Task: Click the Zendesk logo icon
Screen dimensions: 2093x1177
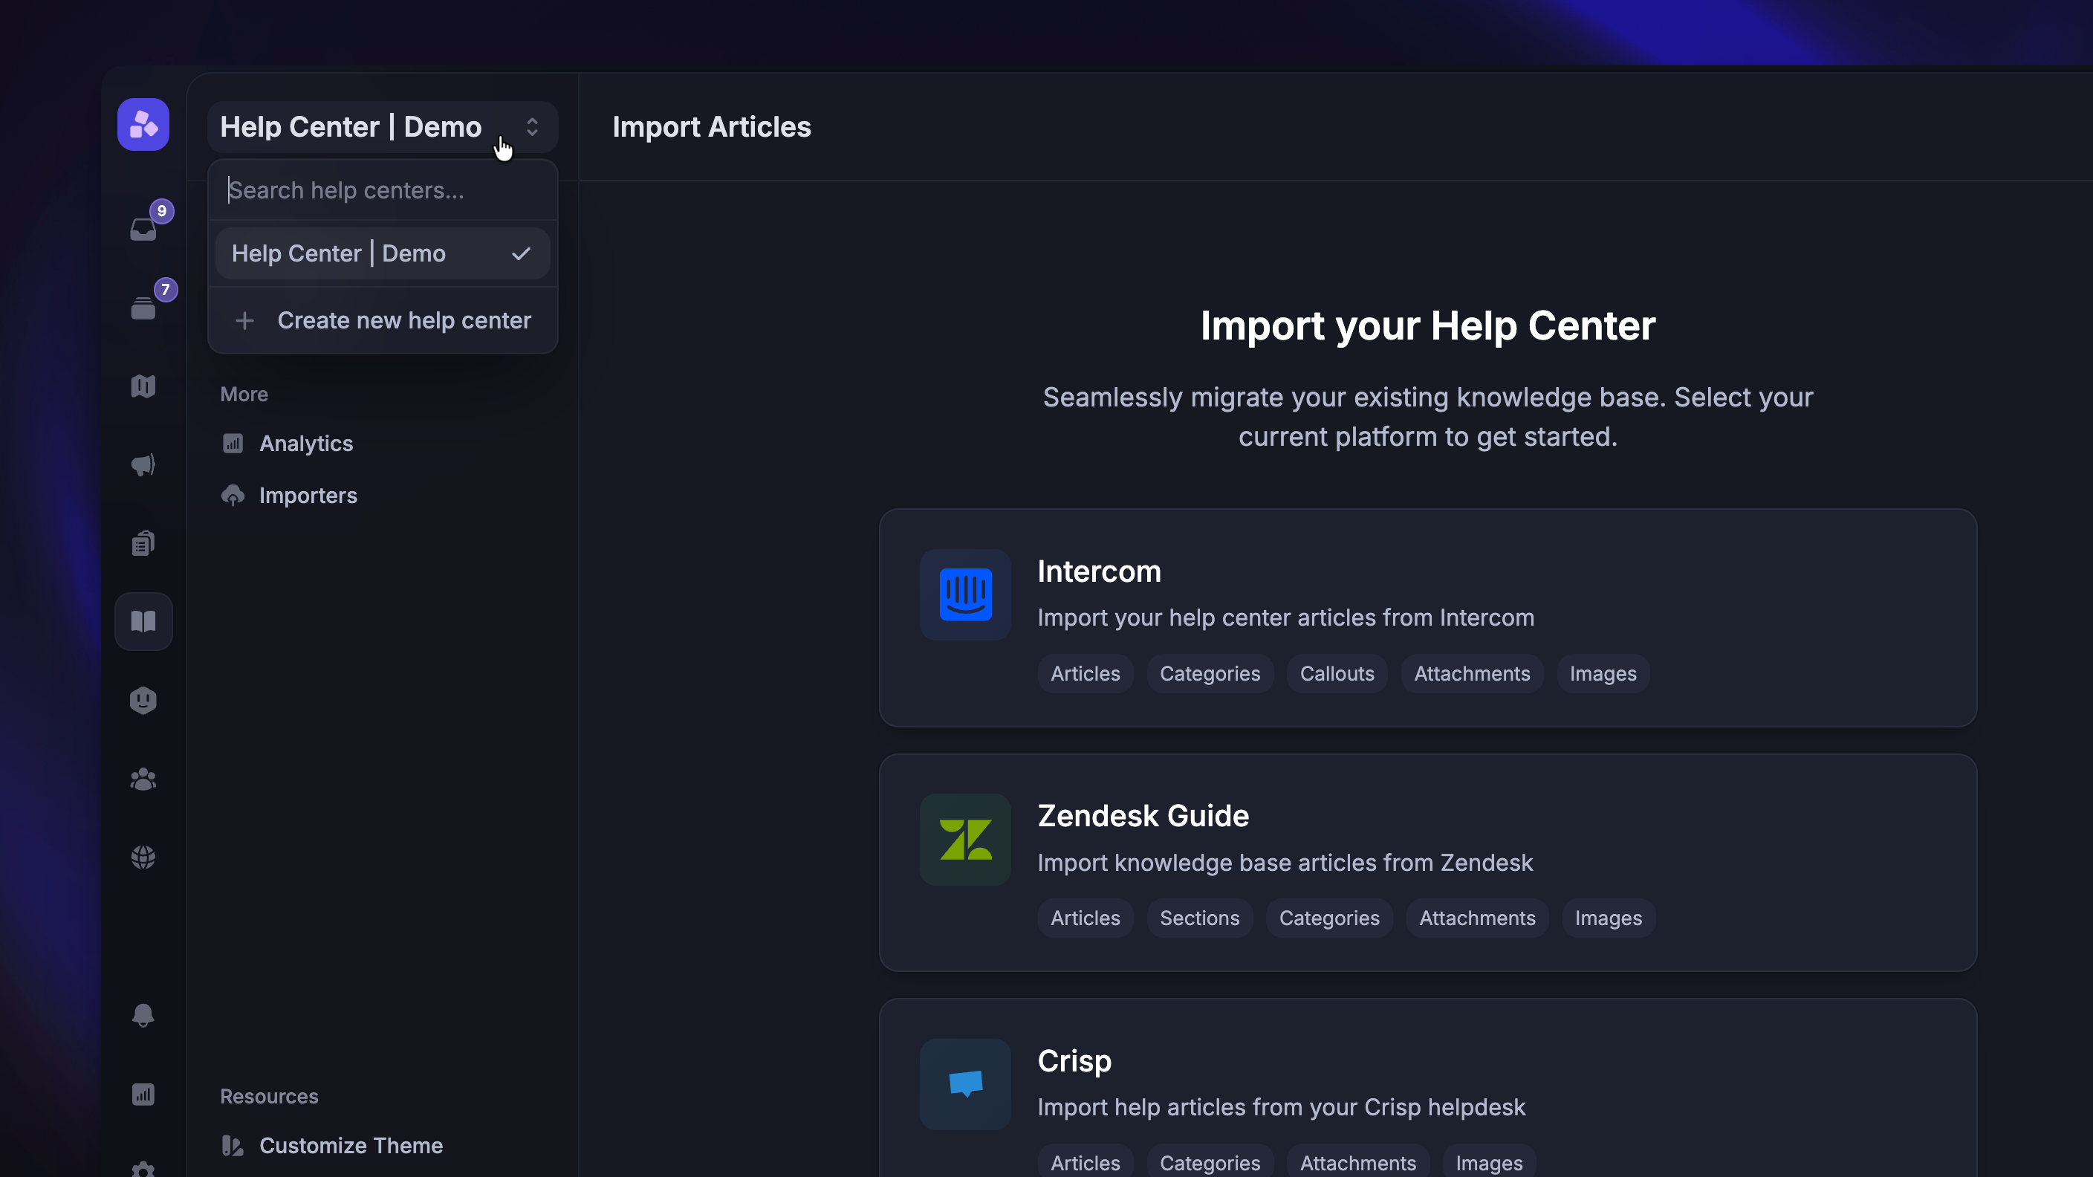Action: click(x=965, y=840)
